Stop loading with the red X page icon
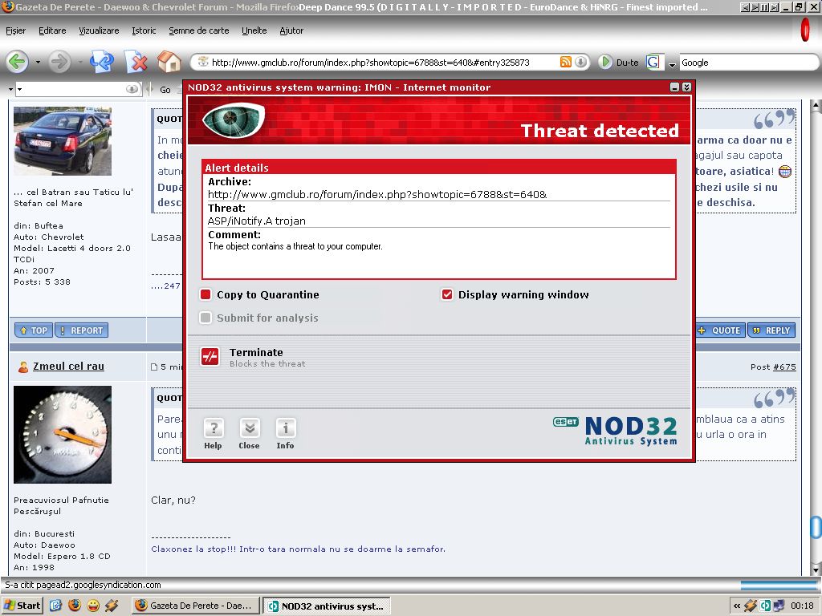 coord(136,62)
